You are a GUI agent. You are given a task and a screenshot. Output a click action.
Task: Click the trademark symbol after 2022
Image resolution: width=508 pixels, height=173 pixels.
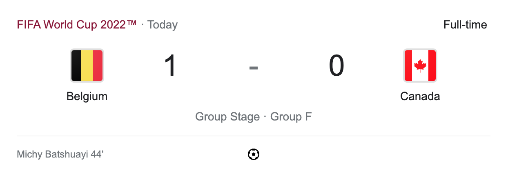coord(131,23)
